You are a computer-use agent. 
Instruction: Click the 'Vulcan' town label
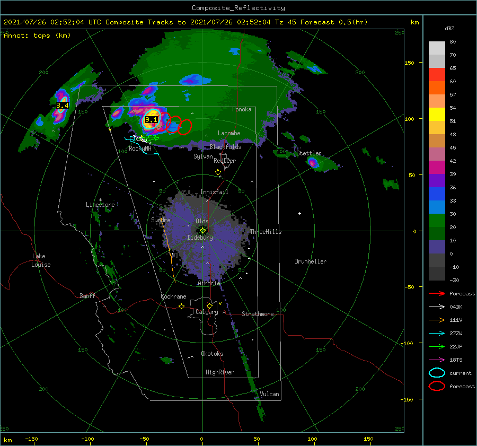coord(269,394)
